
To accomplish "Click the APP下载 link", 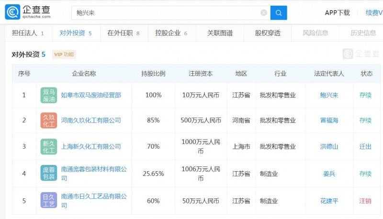I will click(337, 13).
